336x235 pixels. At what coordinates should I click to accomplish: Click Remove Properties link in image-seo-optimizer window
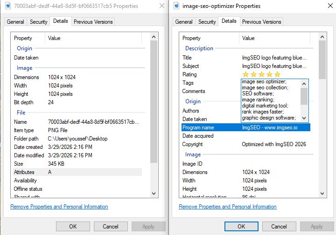tap(228, 207)
